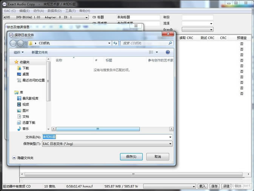Open 最近访问的位置 in sidebar
Screen dimensions: 254x191
31,80
